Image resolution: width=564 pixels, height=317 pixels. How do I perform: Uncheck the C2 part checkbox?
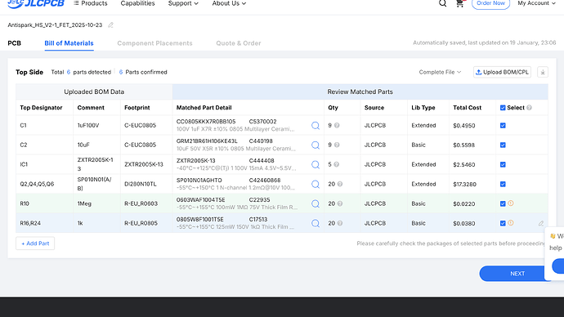pyautogui.click(x=503, y=145)
